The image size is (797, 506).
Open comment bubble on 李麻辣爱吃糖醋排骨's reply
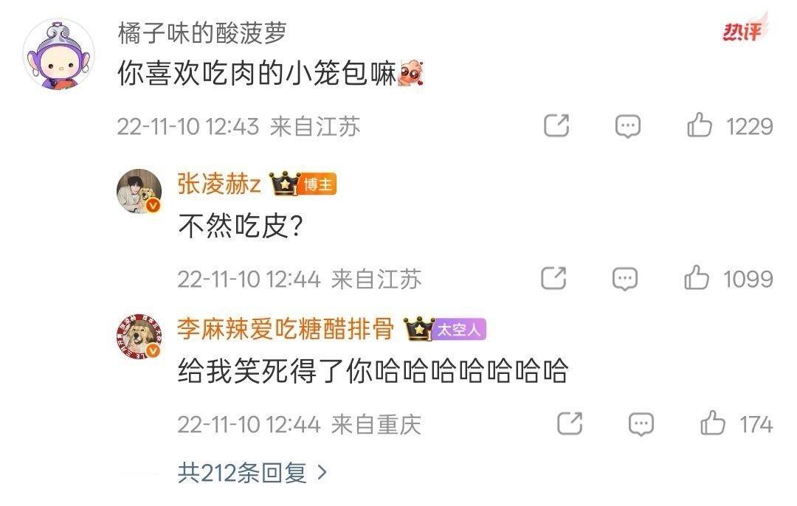[x=641, y=424]
